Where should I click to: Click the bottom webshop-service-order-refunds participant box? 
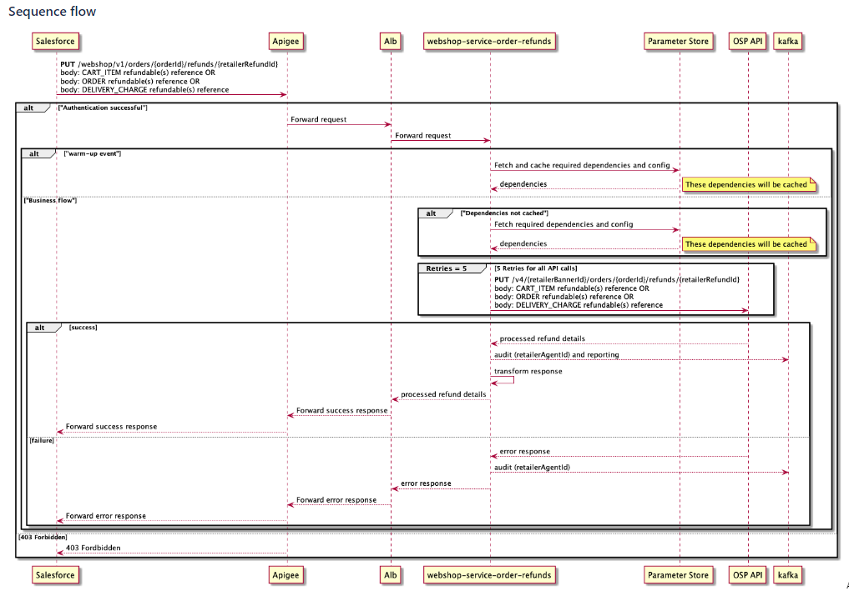pyautogui.click(x=489, y=575)
